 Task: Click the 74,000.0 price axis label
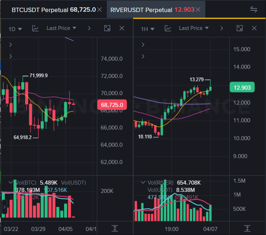click(x=112, y=59)
